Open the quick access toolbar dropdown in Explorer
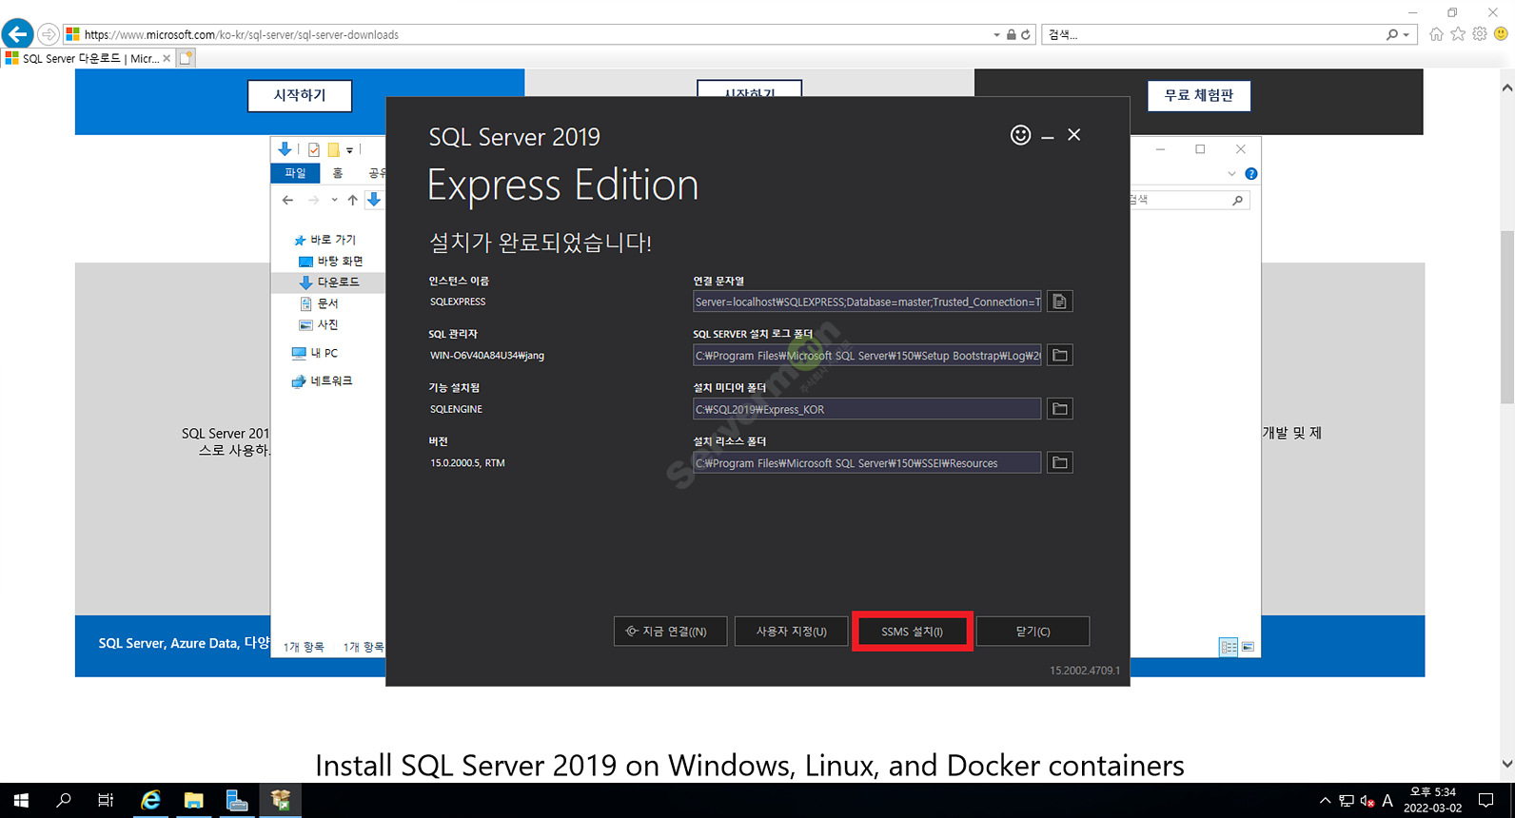 pos(349,150)
